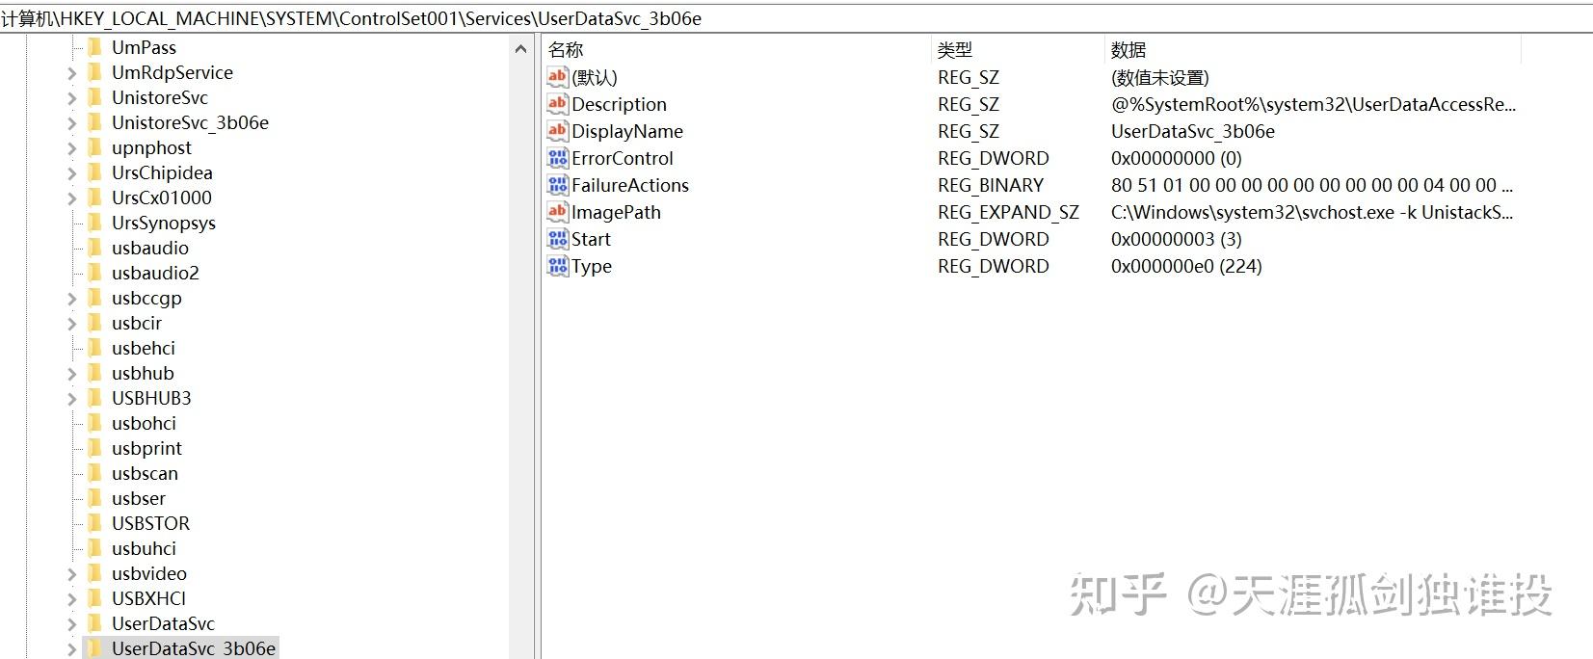The height and width of the screenshot is (659, 1593).
Task: Click the folder icon of usbser key
Action: click(x=94, y=498)
